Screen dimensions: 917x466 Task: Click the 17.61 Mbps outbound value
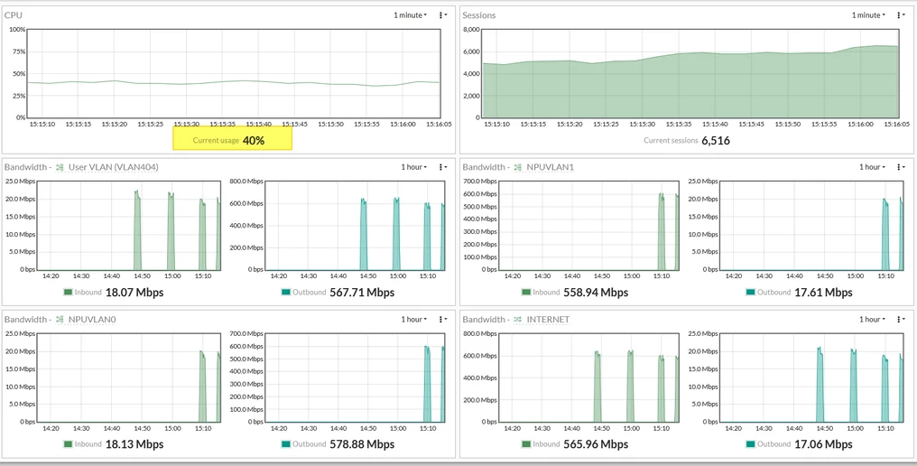(x=823, y=292)
